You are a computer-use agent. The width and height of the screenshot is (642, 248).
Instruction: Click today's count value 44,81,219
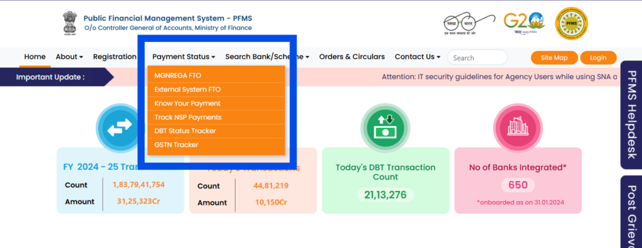(271, 186)
